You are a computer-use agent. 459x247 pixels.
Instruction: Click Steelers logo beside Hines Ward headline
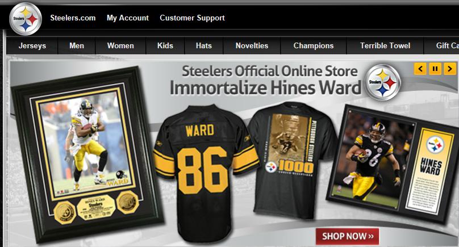coord(383,82)
